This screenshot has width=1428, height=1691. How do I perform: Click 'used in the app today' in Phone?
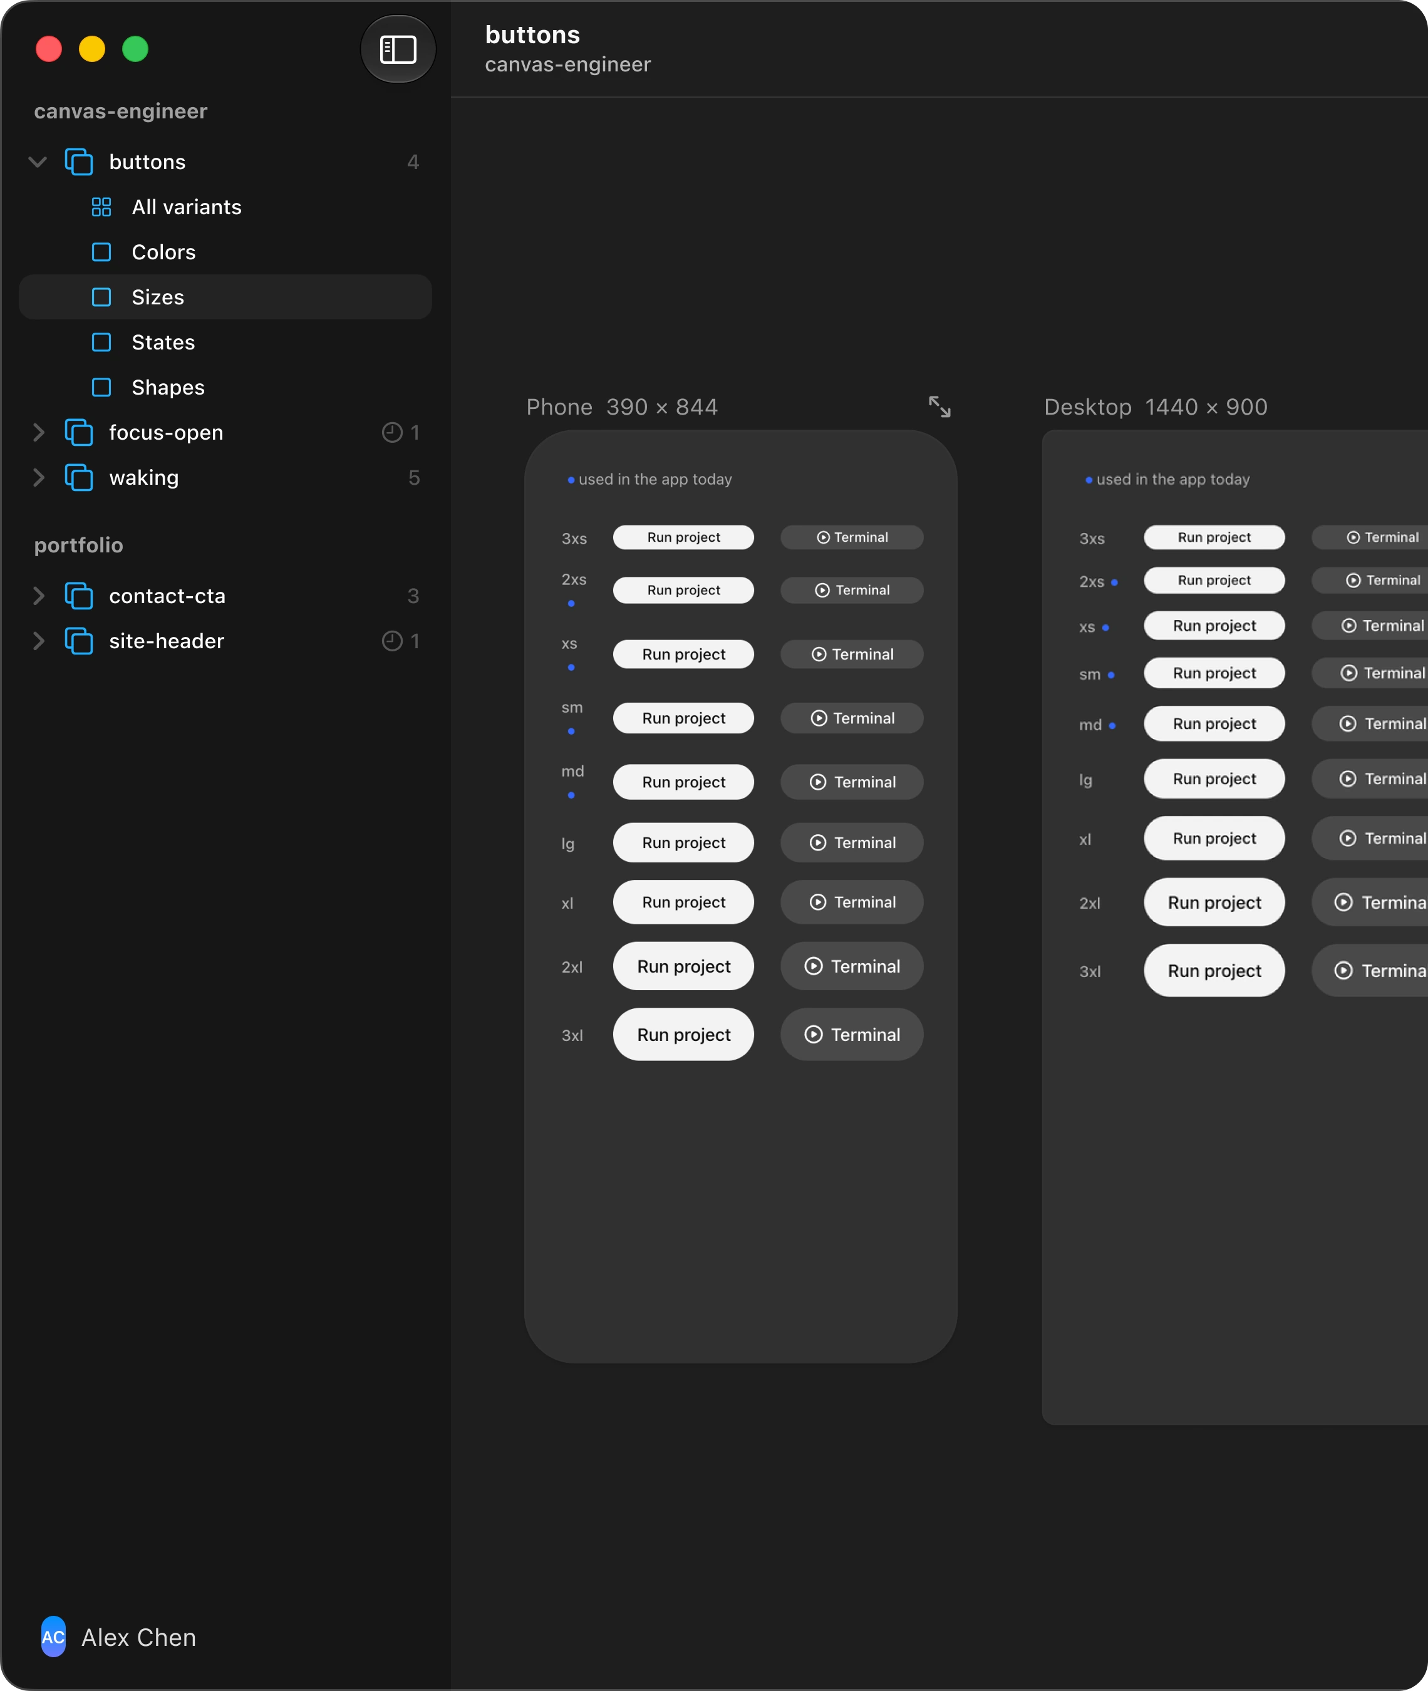tap(655, 479)
